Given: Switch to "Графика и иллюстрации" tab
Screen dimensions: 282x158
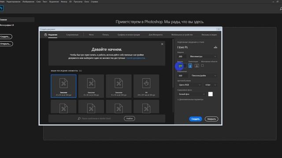Looking at the screenshot, I should 129,35.
